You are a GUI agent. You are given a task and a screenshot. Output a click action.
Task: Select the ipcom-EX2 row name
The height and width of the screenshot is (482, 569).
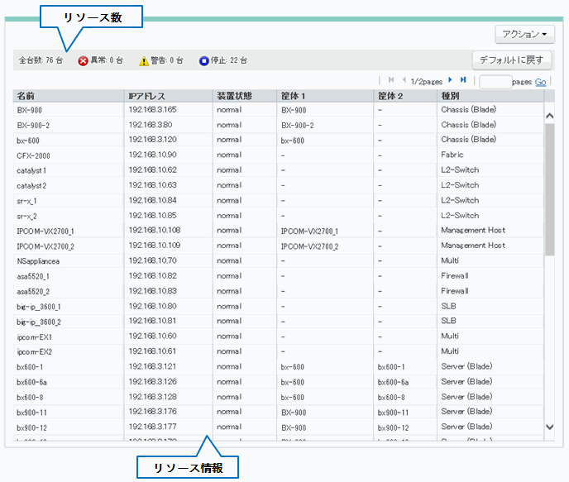click(x=35, y=352)
